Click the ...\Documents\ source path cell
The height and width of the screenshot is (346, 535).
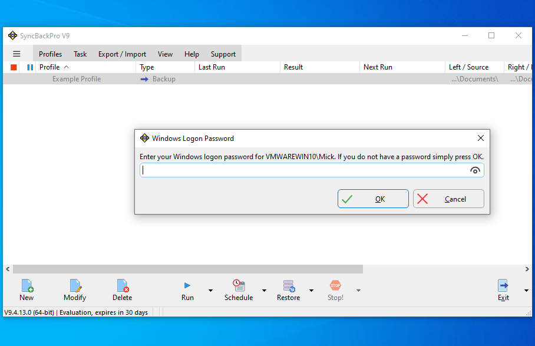(x=475, y=79)
